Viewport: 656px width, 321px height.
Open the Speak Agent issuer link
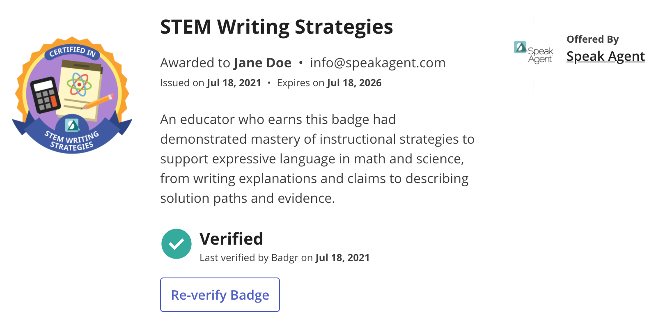click(606, 56)
